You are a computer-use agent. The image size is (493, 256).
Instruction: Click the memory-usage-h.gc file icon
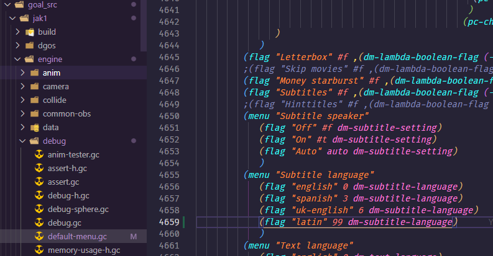(39, 250)
